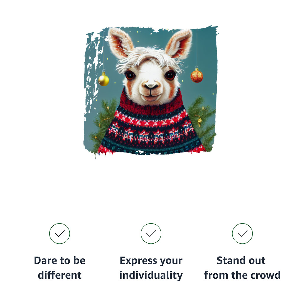Click the gold Christmas ornament ball
The height and width of the screenshot is (302, 302).
(x=104, y=80)
